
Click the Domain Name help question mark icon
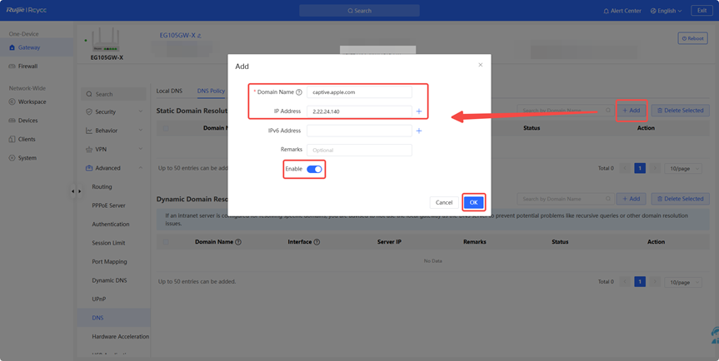[x=299, y=92]
